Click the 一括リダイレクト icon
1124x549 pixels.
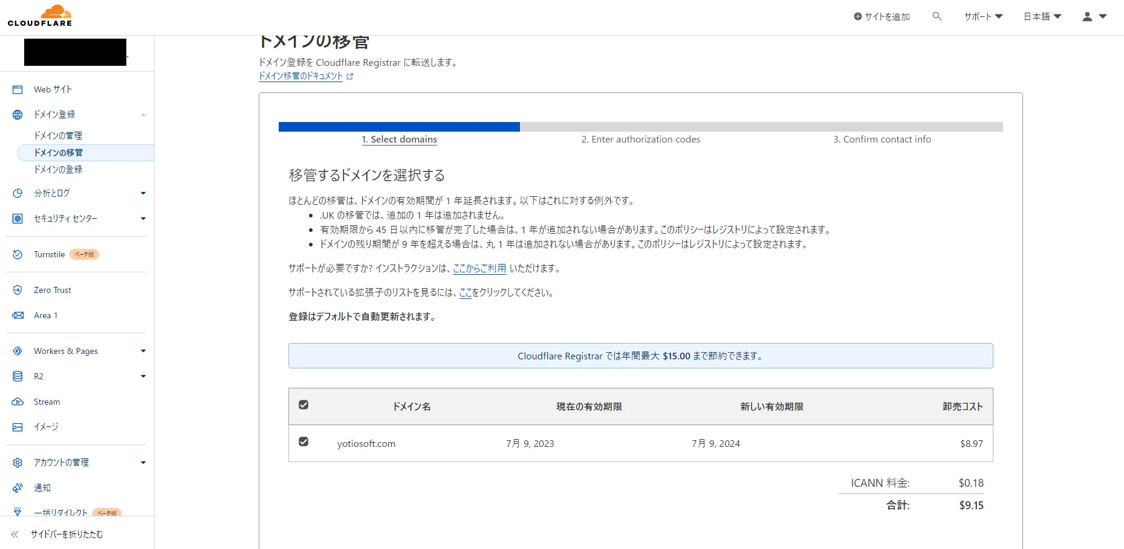[18, 512]
